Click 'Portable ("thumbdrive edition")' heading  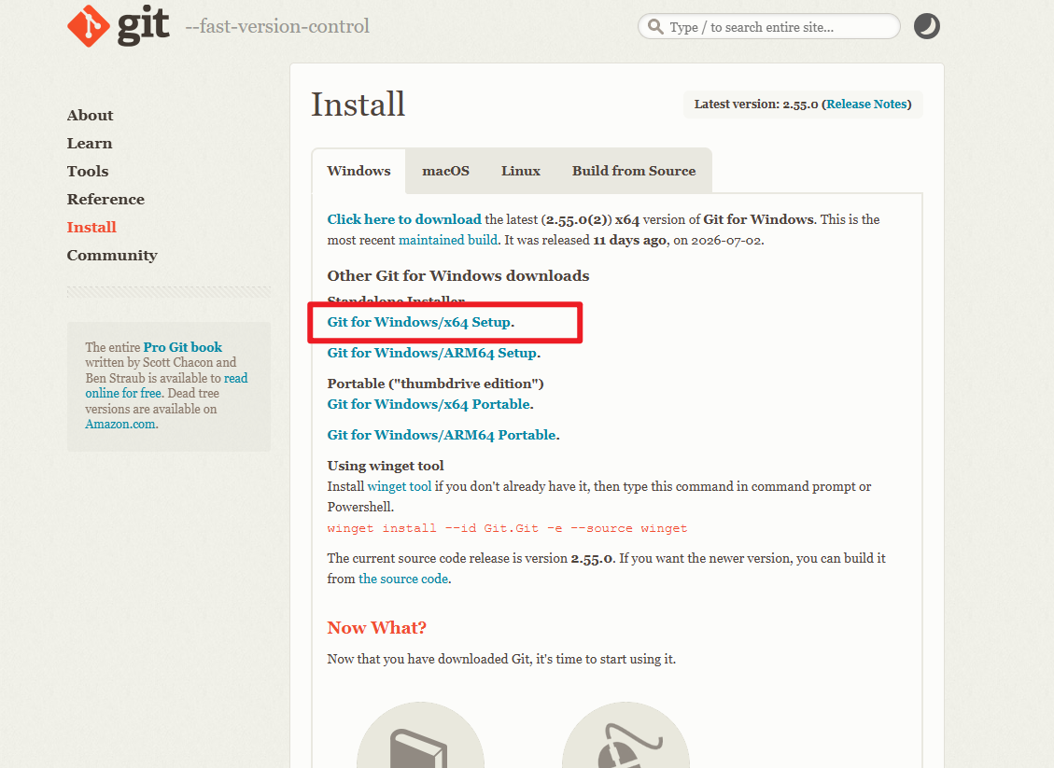pos(435,384)
